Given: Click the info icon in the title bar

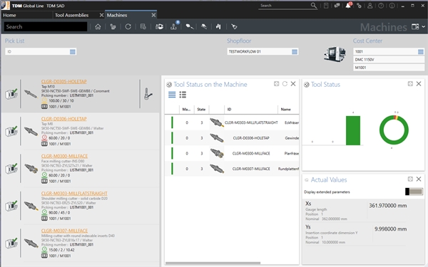Looking at the screenshot, I should (x=392, y=6).
